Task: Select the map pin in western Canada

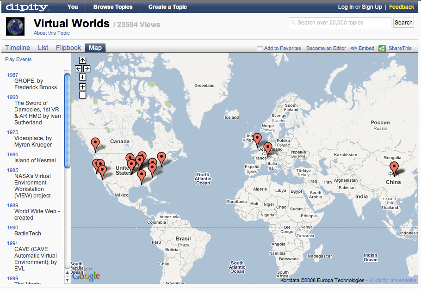Action: click(x=95, y=143)
